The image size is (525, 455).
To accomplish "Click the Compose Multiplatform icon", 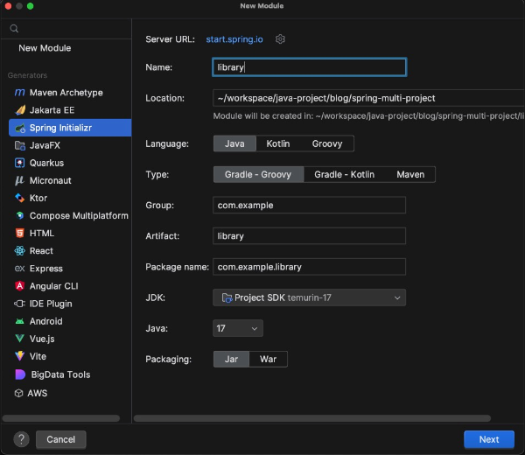I will [20, 215].
